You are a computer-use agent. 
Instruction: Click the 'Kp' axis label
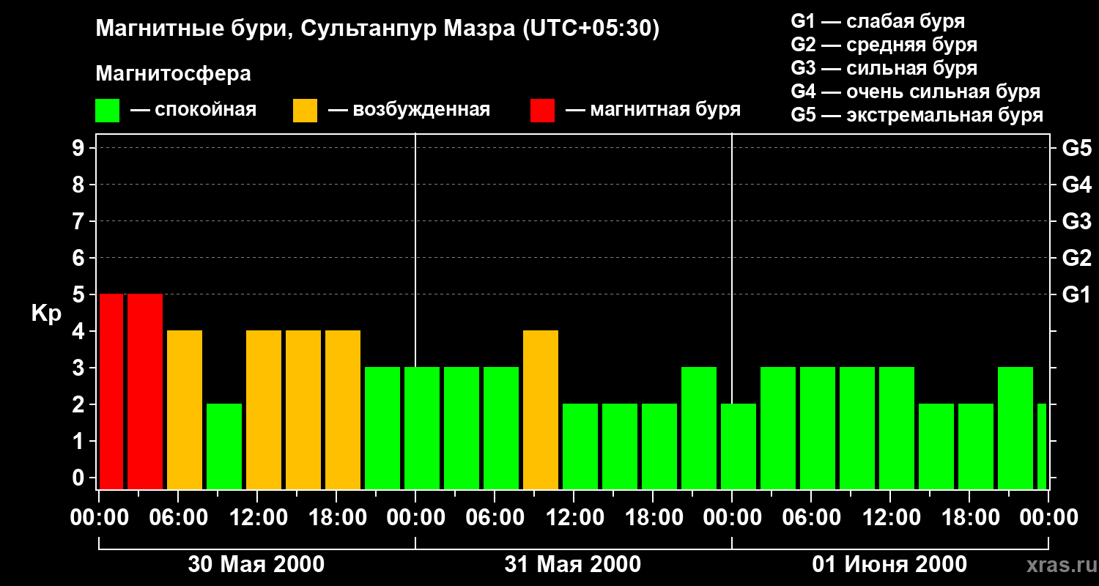(x=46, y=314)
